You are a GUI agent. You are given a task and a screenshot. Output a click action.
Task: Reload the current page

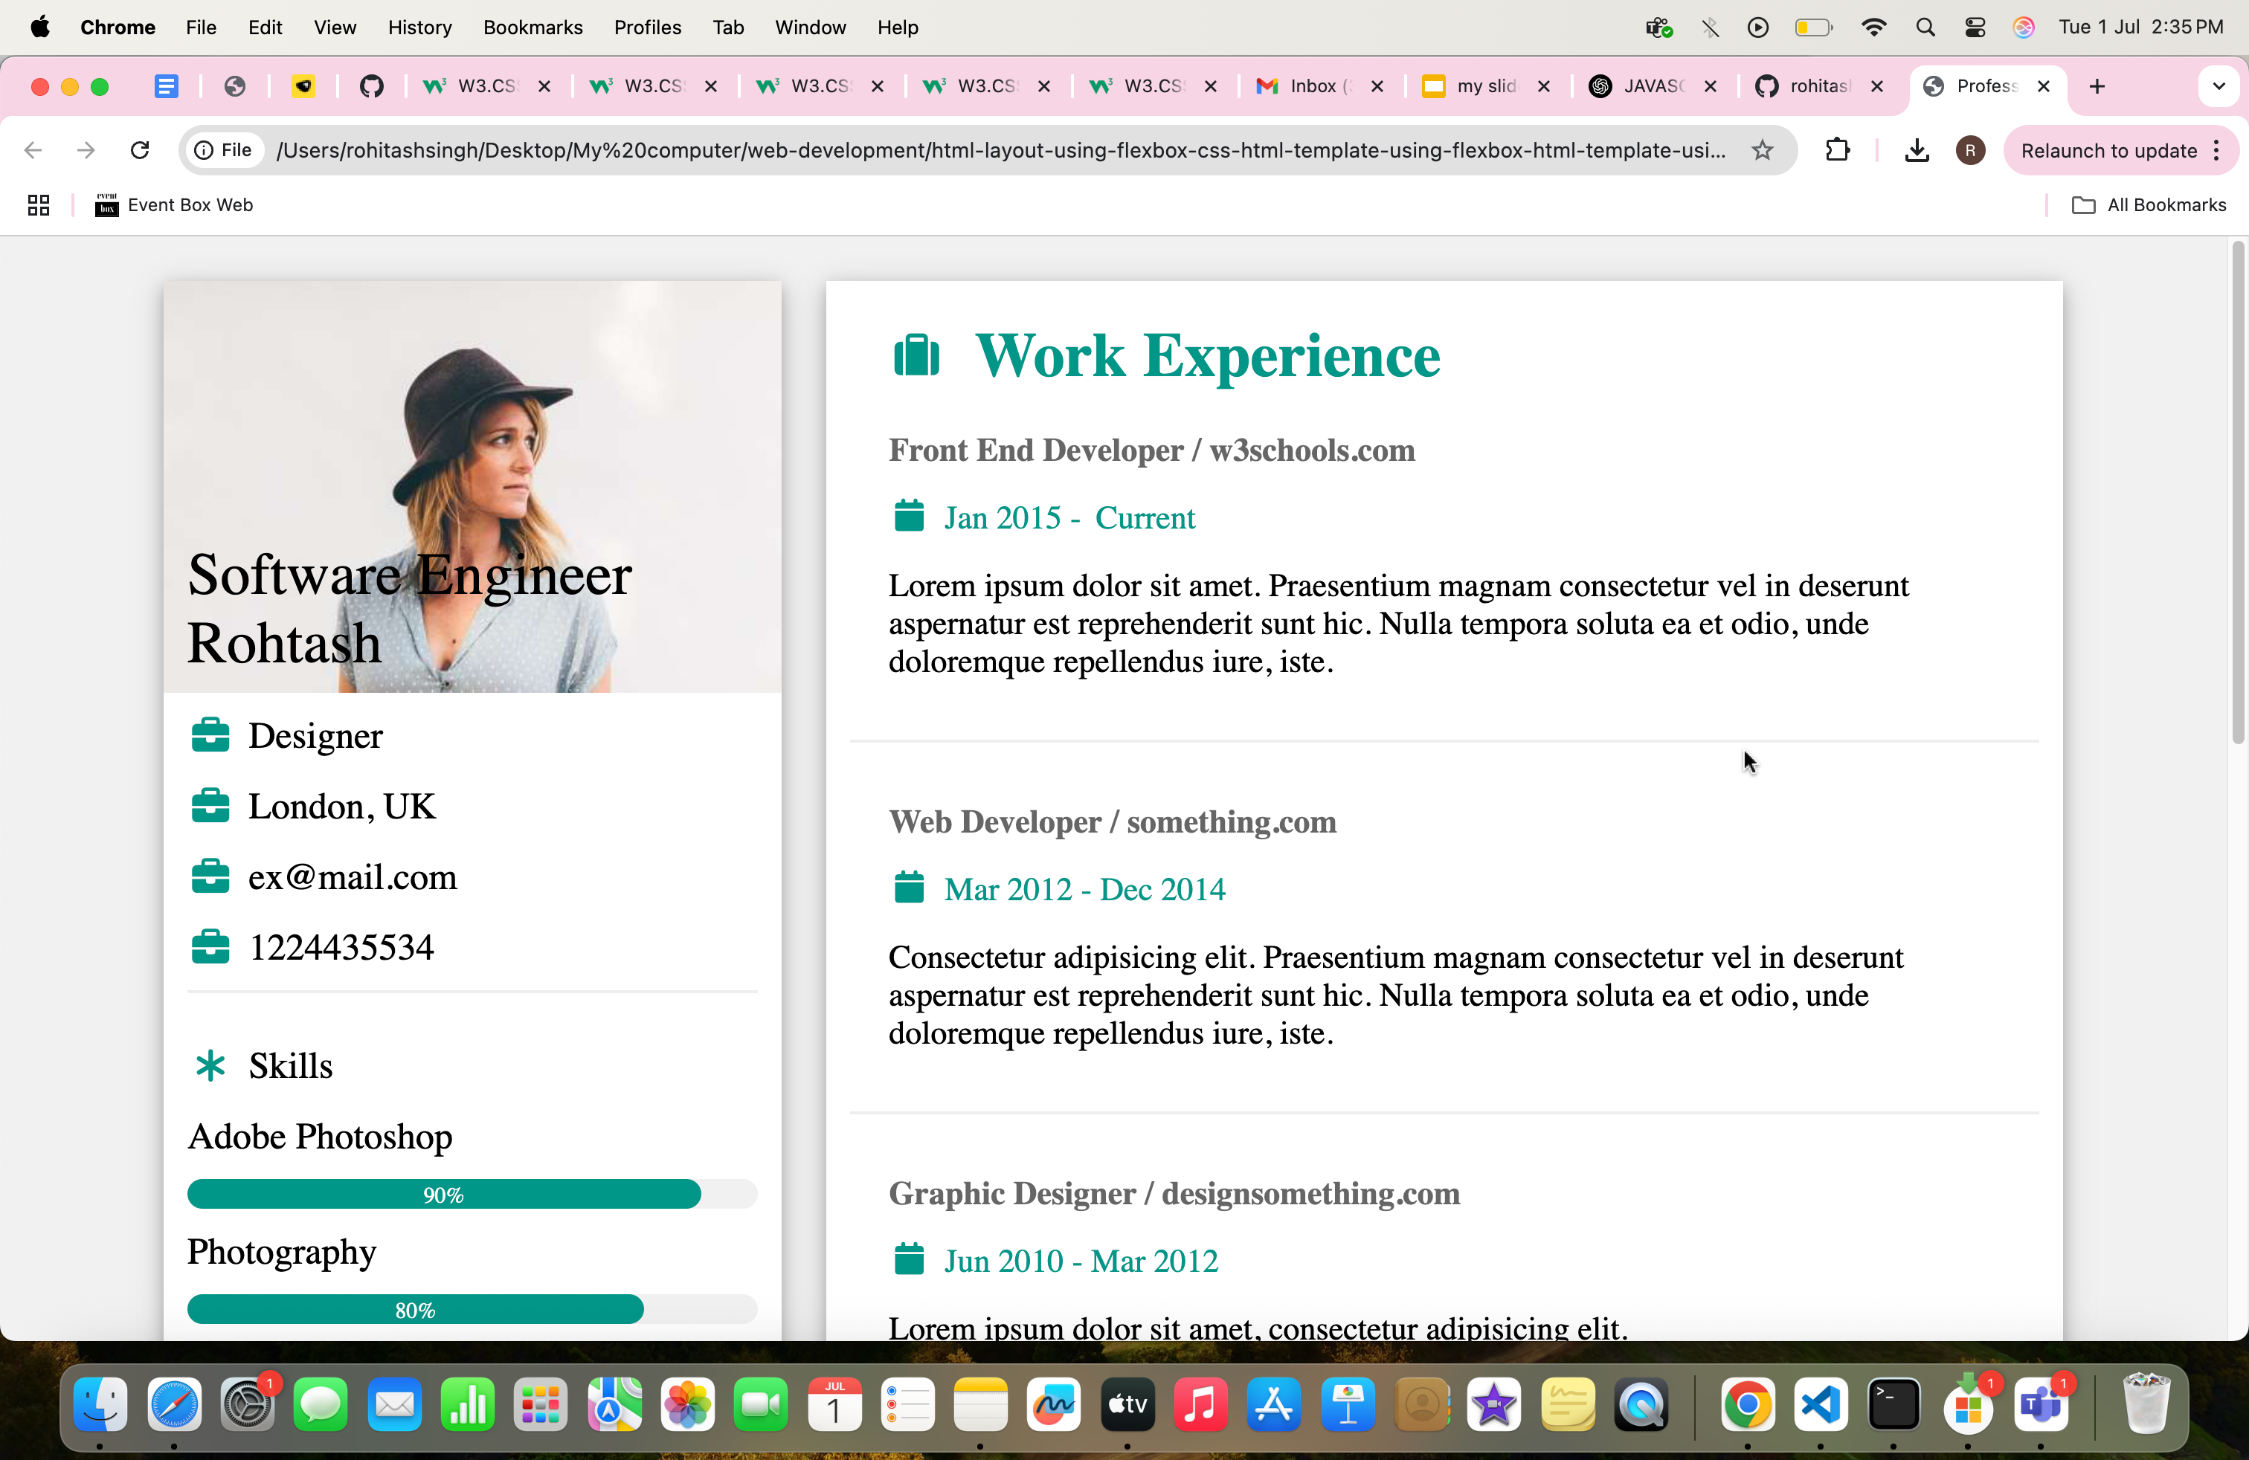pyautogui.click(x=140, y=150)
